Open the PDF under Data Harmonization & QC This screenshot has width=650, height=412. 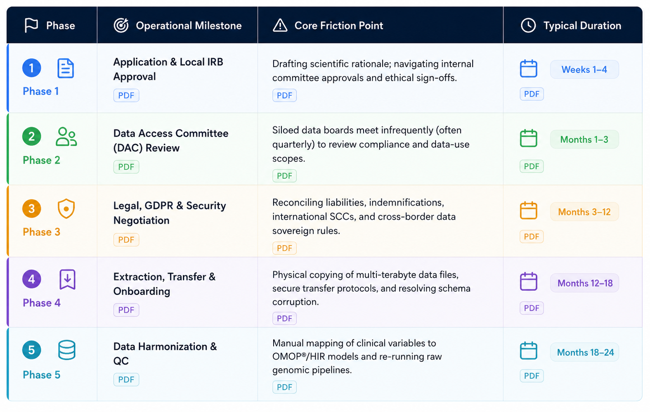coord(126,379)
